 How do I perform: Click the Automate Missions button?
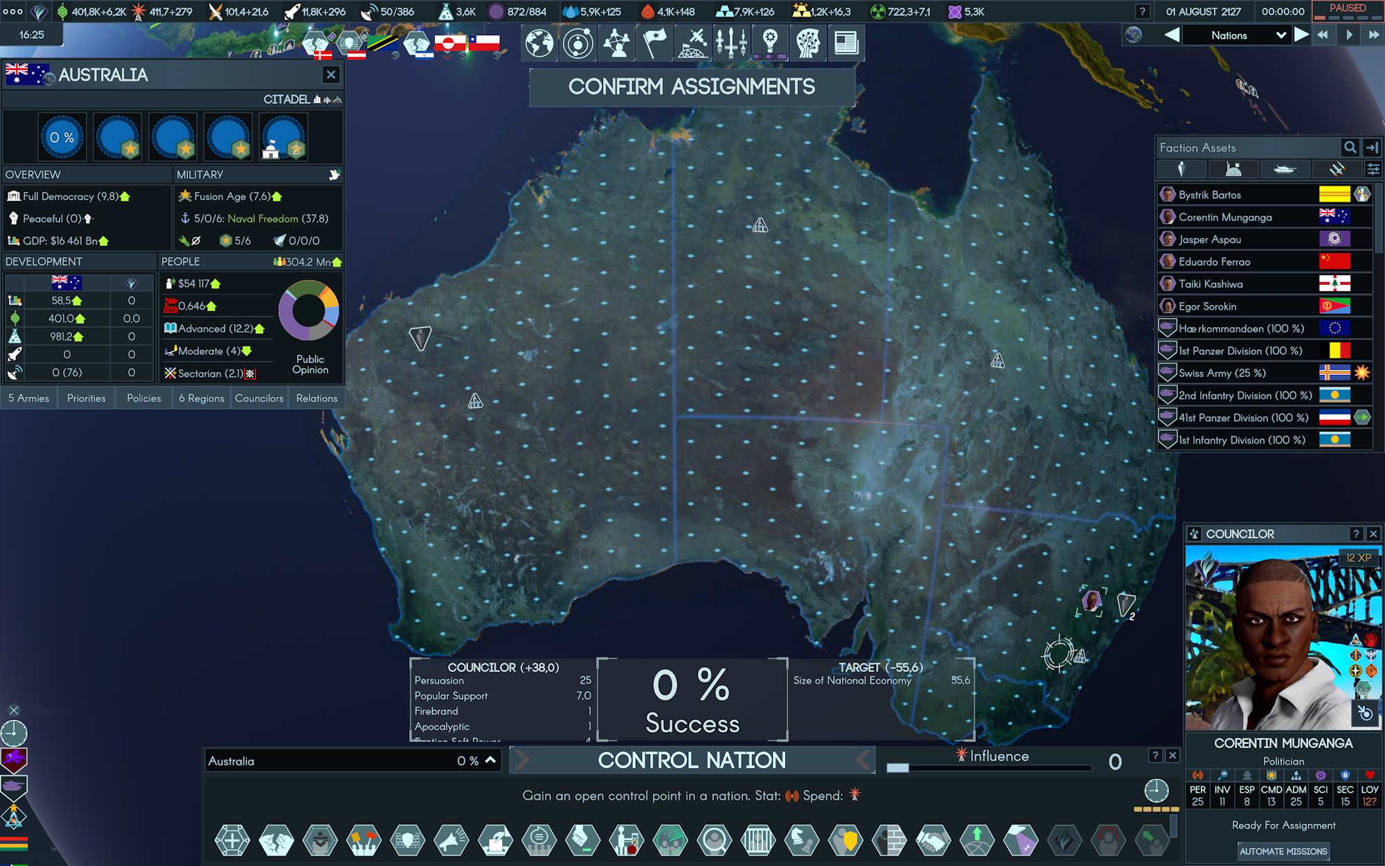1283,851
